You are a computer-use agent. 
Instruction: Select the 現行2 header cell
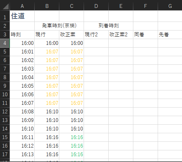click(96, 35)
